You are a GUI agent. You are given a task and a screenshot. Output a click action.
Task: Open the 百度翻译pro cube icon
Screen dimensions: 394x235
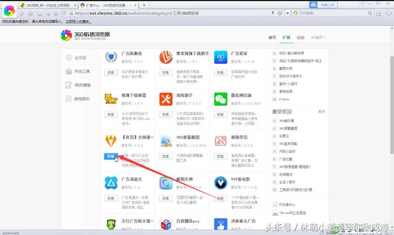[166, 224]
